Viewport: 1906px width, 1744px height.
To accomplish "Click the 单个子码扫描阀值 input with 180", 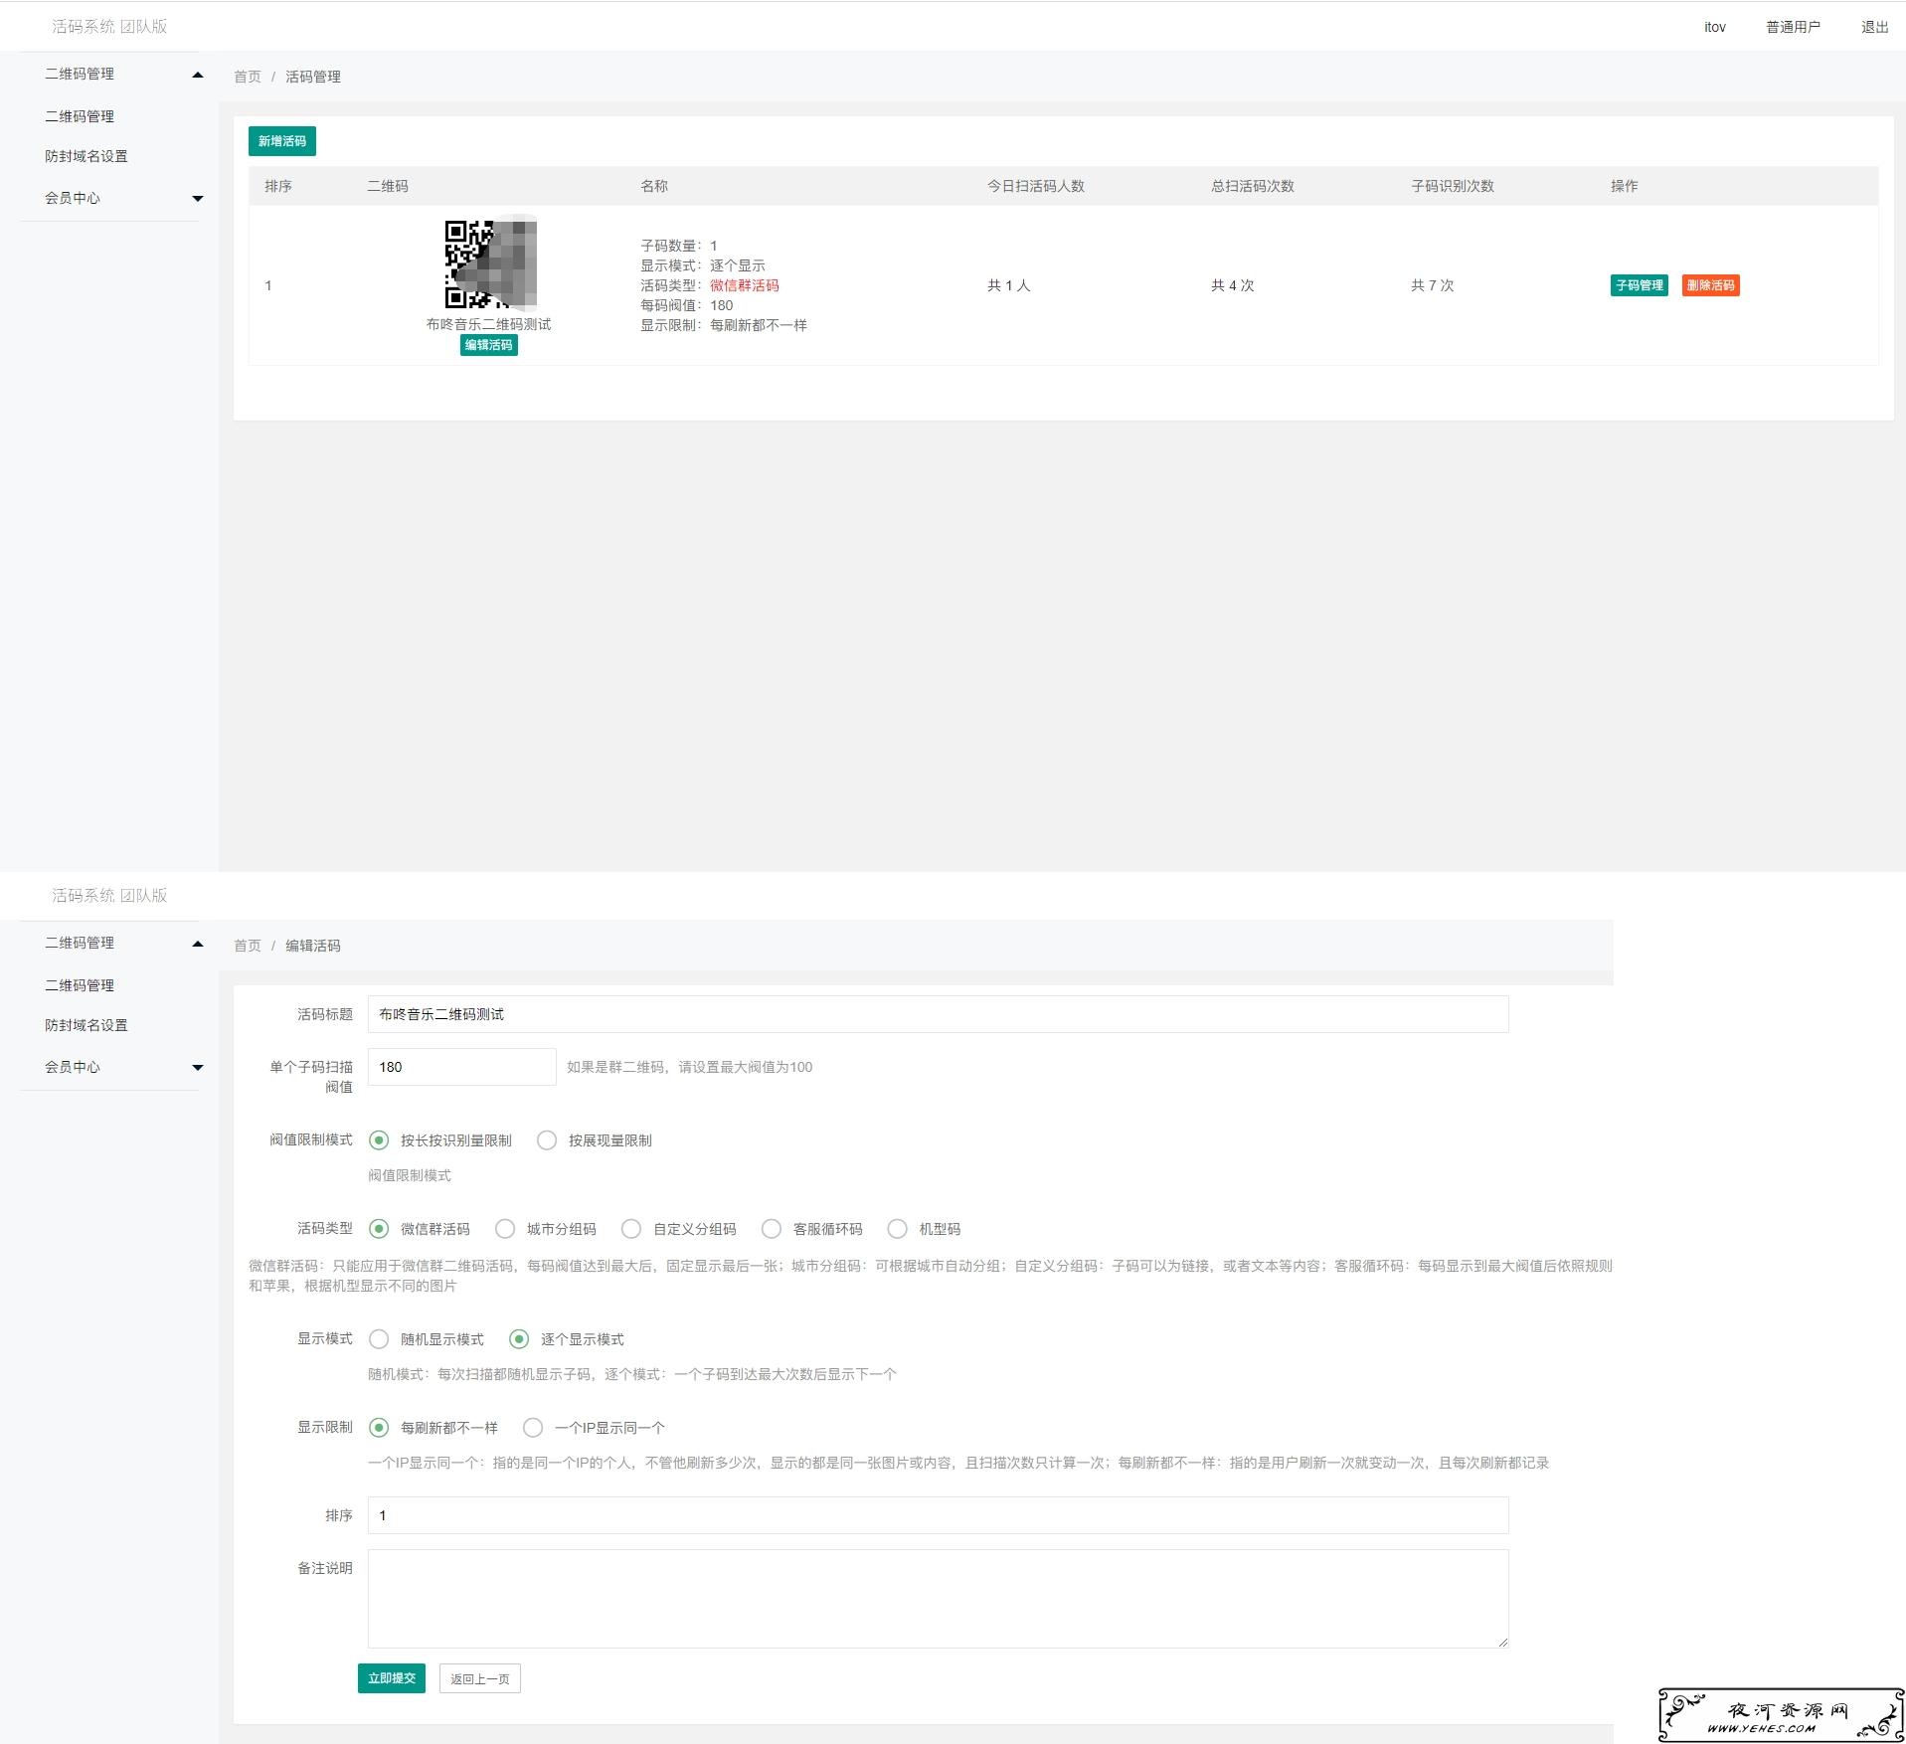I will click(461, 1067).
